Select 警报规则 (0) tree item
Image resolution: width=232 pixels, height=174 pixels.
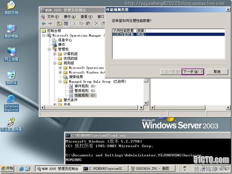click(85, 91)
